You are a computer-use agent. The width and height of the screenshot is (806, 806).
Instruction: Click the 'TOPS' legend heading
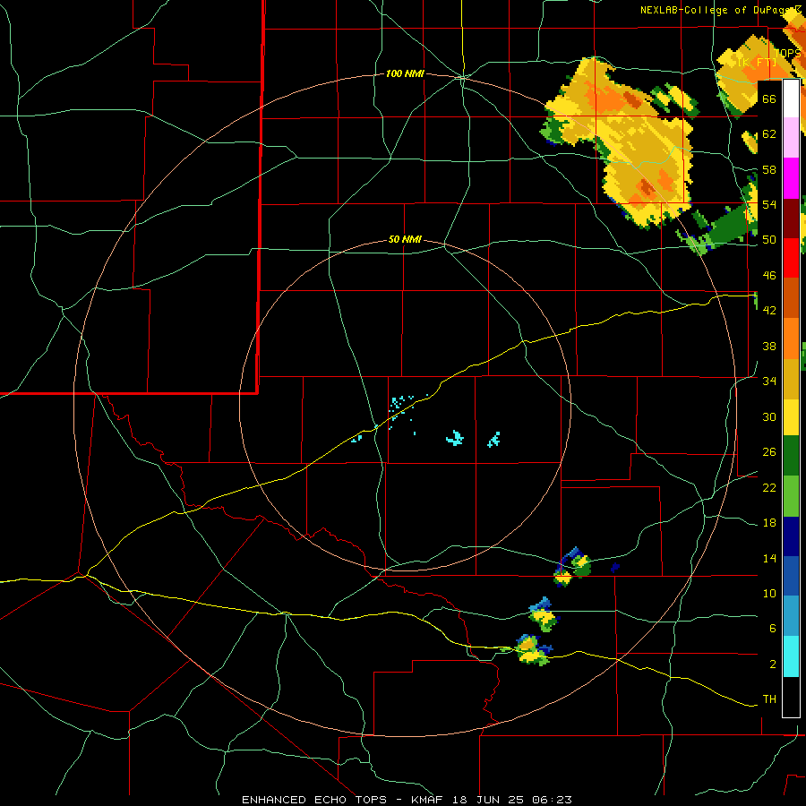coord(787,54)
